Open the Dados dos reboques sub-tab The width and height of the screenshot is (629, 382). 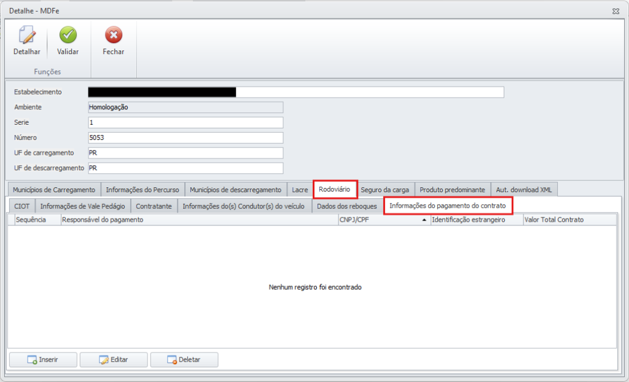point(346,206)
